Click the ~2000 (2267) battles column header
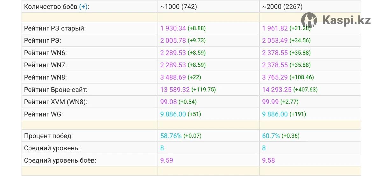382x176 pixels. coord(282,7)
